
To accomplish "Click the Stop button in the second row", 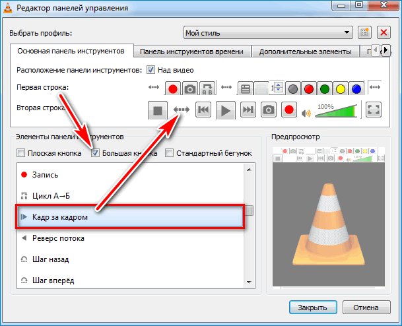I will pos(158,110).
